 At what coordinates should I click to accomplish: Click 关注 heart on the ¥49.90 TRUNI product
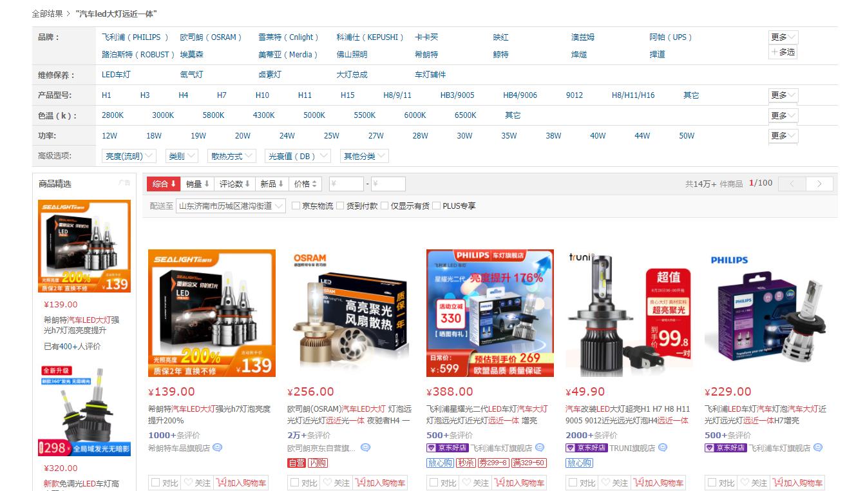coord(614,483)
